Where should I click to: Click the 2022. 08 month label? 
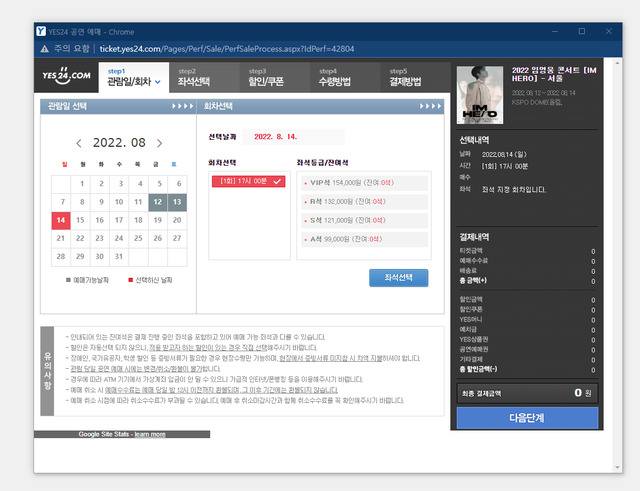coord(119,143)
